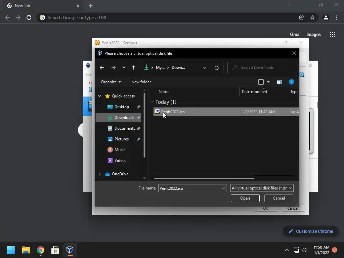Reload the Chrome page
344x258 pixels.
click(x=29, y=17)
